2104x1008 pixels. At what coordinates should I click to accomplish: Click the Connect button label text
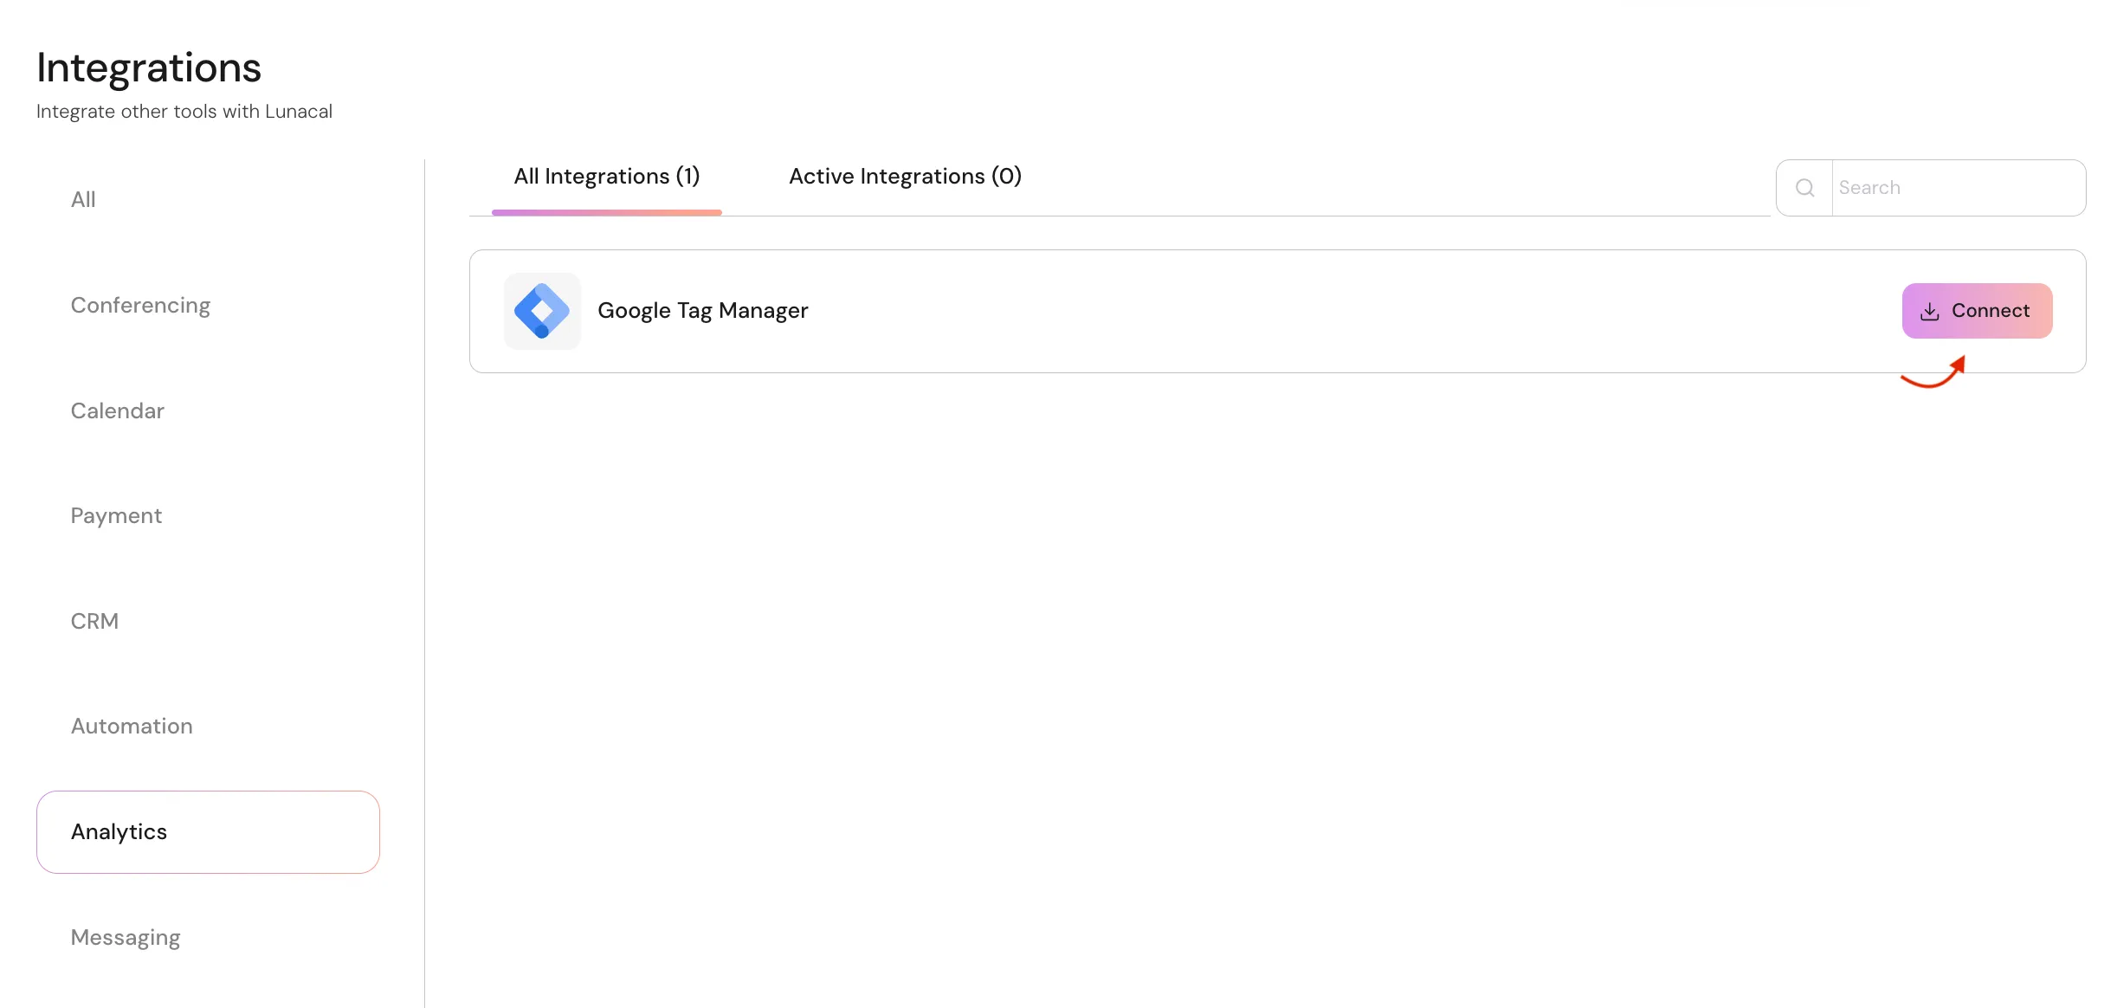pyautogui.click(x=1990, y=311)
